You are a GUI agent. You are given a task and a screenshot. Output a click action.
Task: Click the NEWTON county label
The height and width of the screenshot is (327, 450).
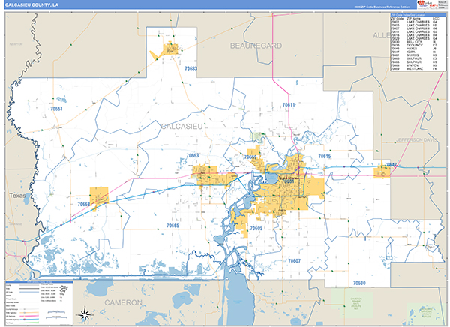coord(16,44)
